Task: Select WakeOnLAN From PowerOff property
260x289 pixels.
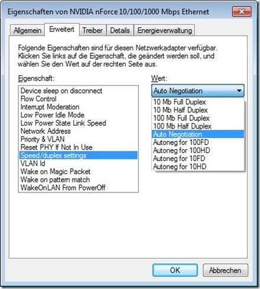Action: [79, 188]
